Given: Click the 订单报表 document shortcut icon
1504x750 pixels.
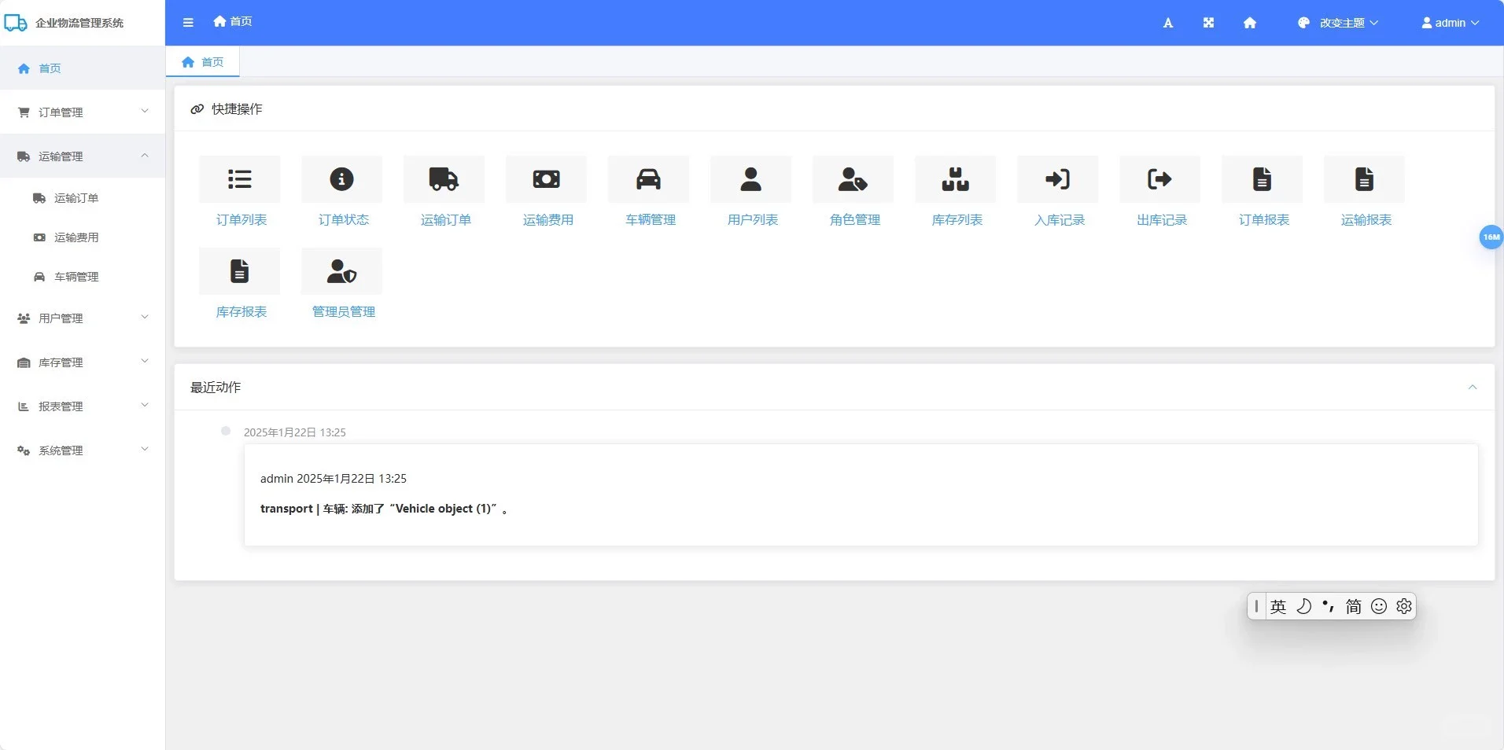Looking at the screenshot, I should coord(1263,179).
